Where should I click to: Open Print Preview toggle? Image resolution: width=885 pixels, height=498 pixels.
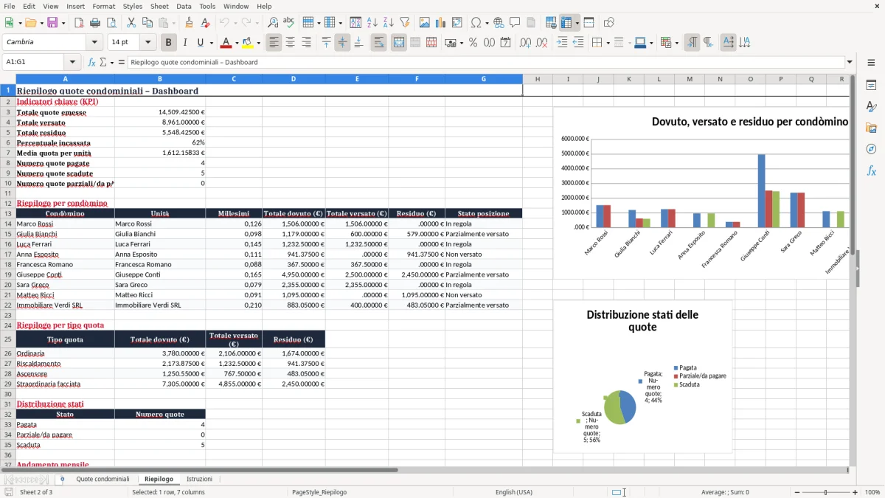click(111, 23)
